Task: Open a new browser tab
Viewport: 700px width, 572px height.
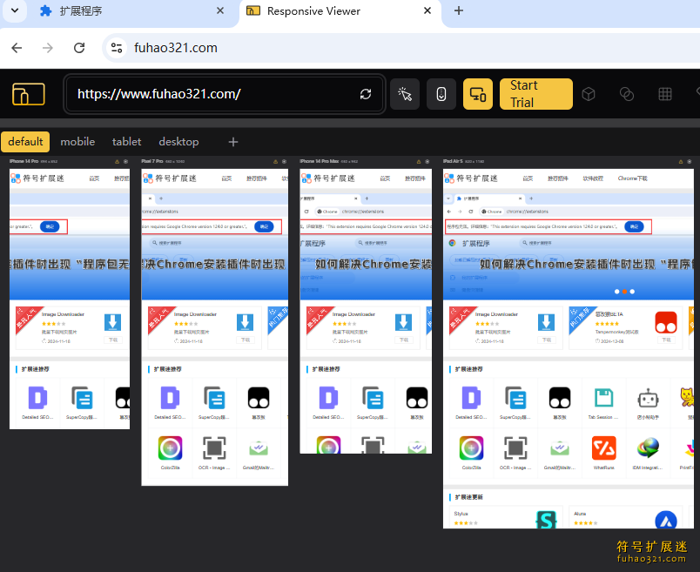Action: coord(459,10)
